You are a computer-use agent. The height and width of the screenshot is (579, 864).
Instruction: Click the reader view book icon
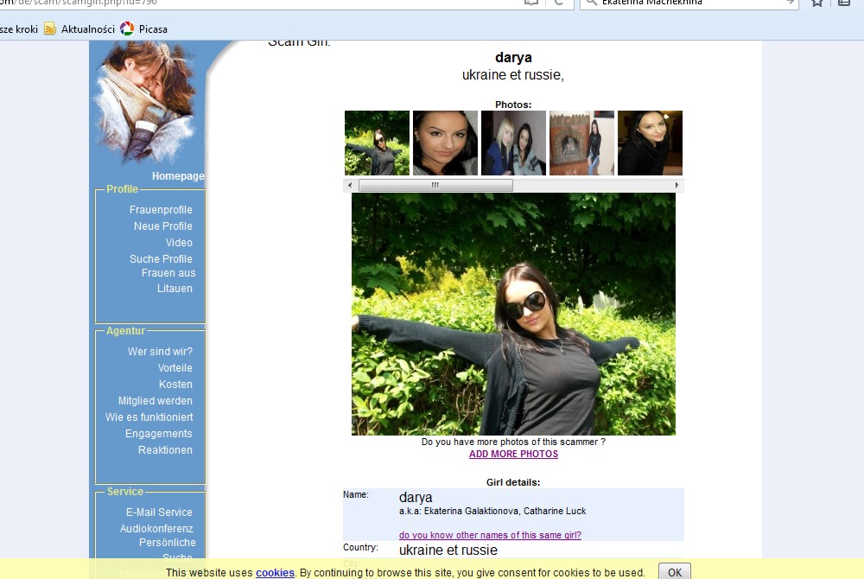(531, 3)
